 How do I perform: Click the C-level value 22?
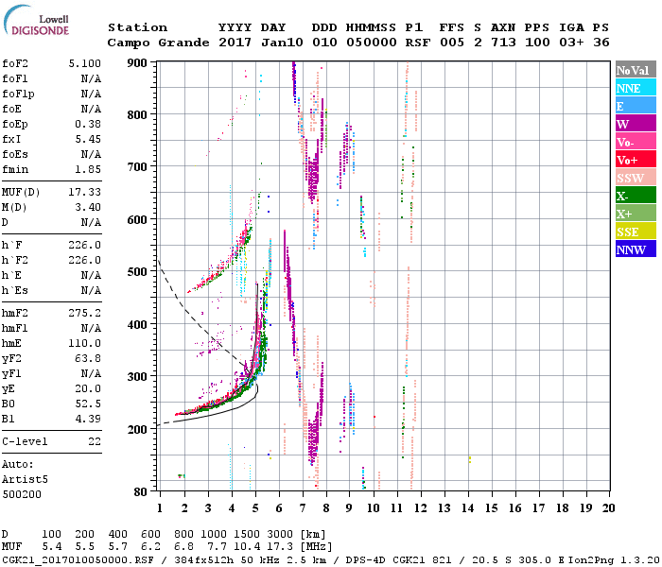[95, 441]
